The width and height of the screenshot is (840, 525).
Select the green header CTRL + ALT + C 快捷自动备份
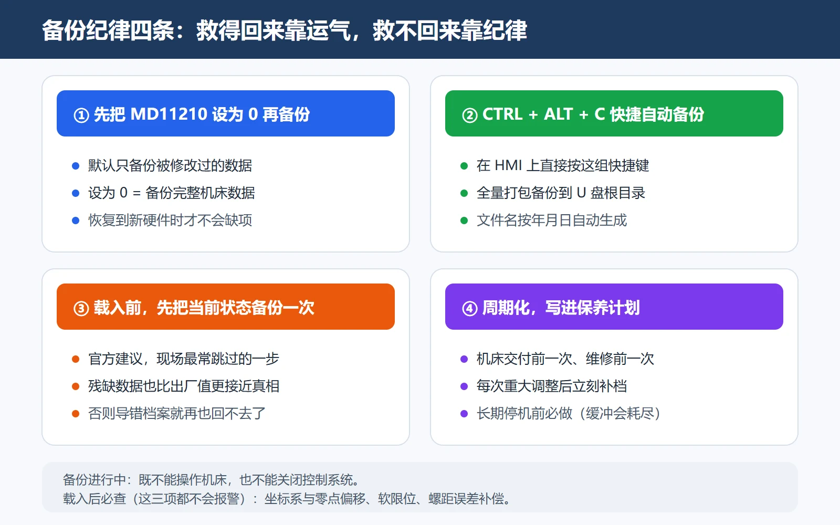pos(614,113)
